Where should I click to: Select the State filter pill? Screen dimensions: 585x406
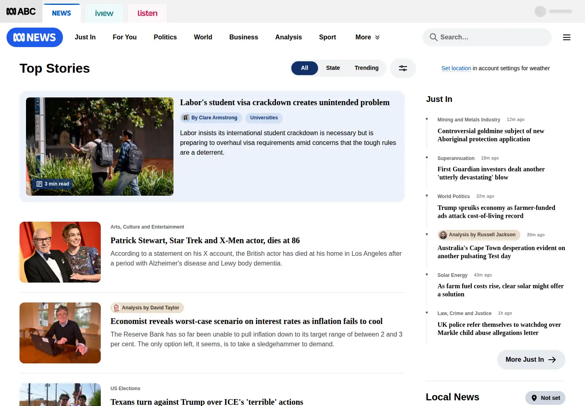point(333,68)
